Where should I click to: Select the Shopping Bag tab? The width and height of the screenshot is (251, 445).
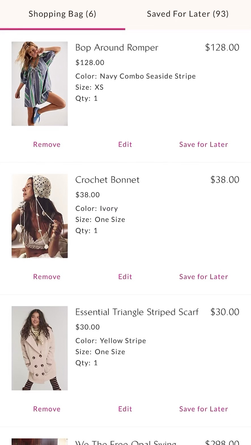62,14
